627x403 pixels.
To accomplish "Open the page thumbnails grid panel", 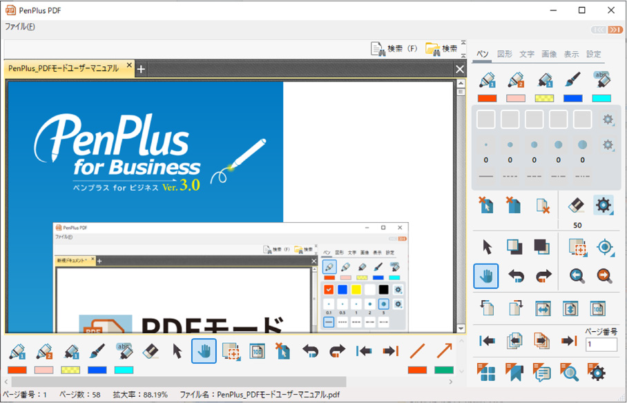I will click(x=486, y=372).
